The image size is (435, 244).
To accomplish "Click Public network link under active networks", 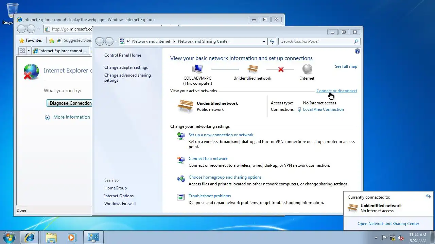I will coord(210,109).
